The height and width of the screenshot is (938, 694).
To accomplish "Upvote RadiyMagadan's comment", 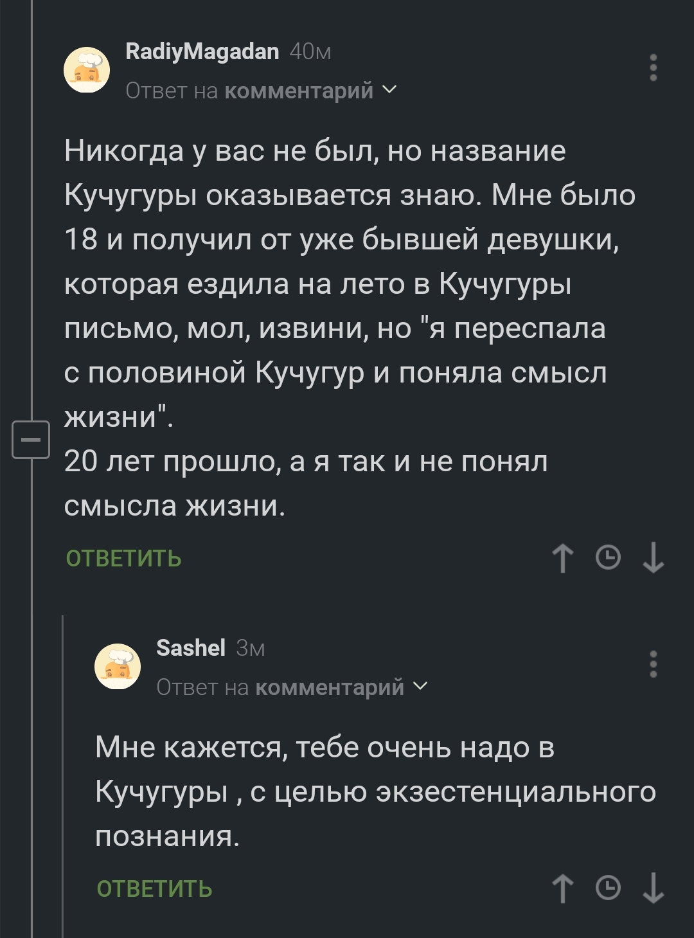I will click(563, 557).
